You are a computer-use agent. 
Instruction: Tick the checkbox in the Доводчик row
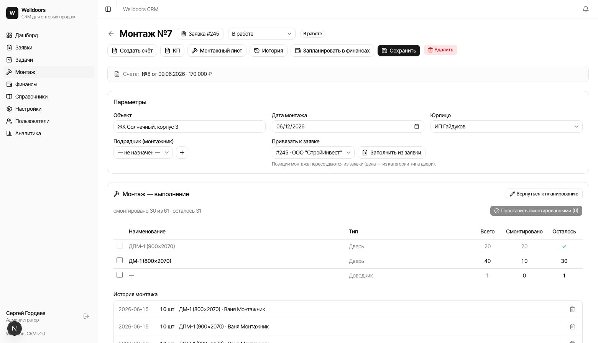pyautogui.click(x=120, y=275)
